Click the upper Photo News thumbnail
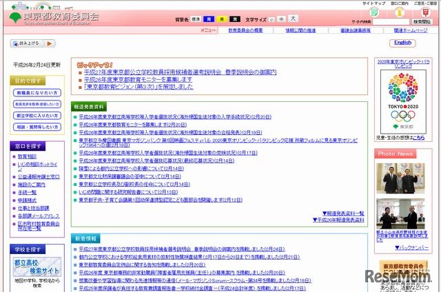Image resolution: width=441 pixels, height=292 pixels. pyautogui.click(x=400, y=178)
